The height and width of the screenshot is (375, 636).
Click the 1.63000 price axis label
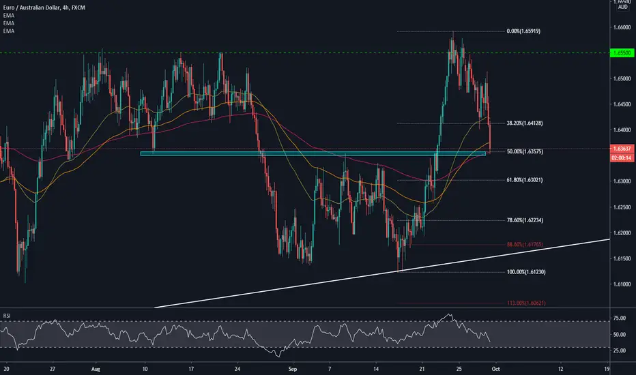pos(622,181)
